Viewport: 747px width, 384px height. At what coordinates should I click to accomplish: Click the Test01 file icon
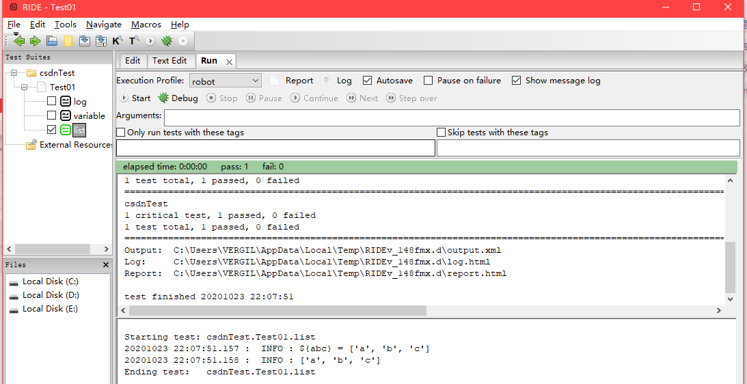[x=42, y=87]
